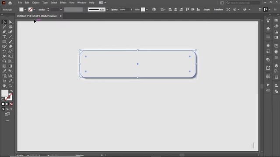
Task: Go to the Home screen icon
Action: point(10,3)
